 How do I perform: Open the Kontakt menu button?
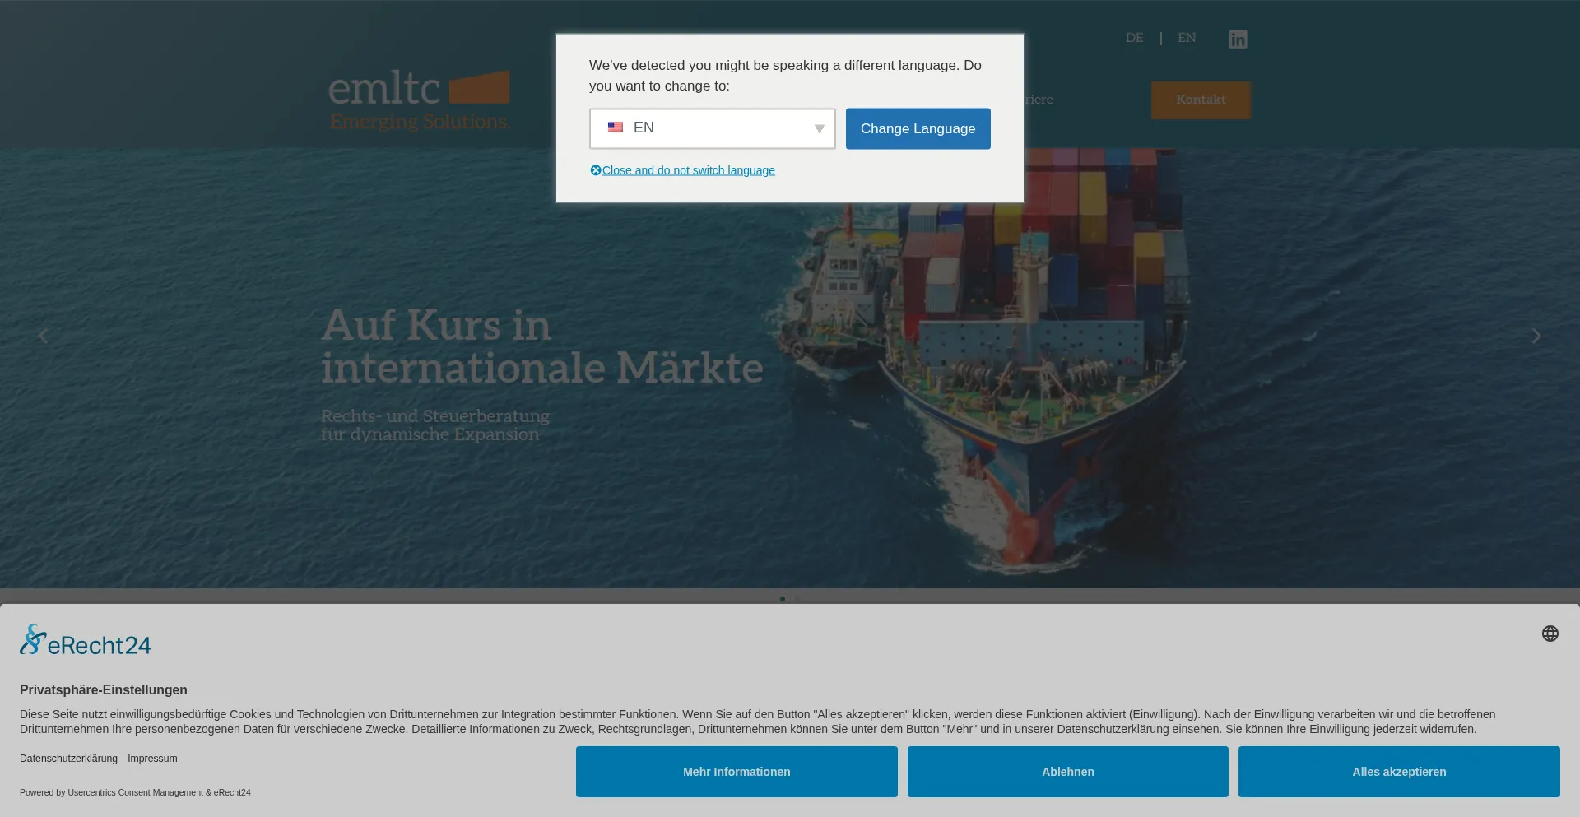point(1201,100)
